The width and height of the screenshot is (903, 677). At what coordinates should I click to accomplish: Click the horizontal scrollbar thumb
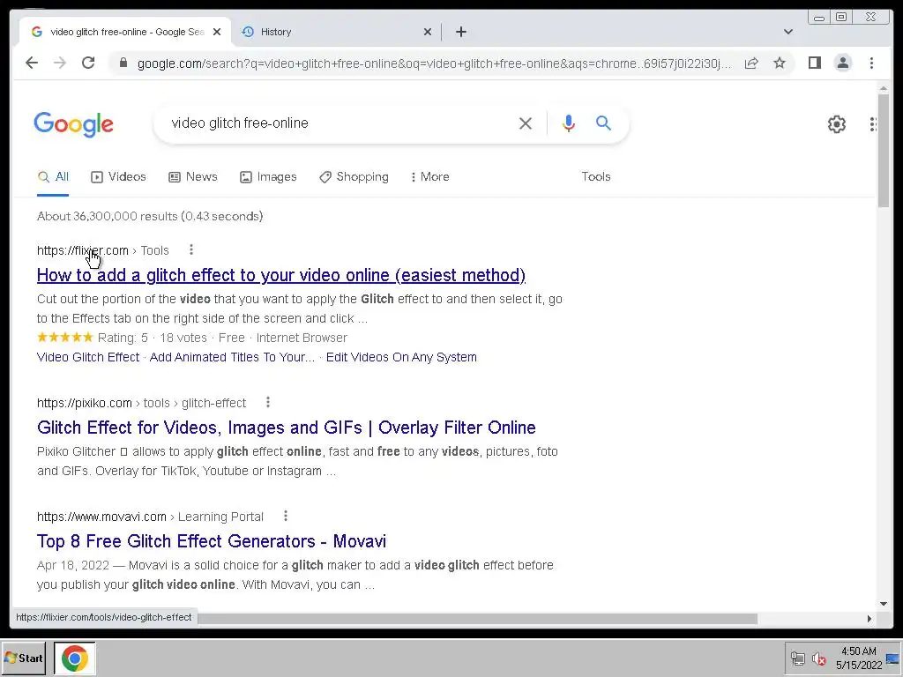[x=477, y=619]
